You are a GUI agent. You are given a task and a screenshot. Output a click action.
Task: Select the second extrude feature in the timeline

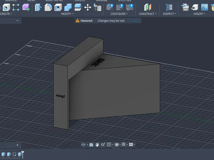[x=9, y=154]
